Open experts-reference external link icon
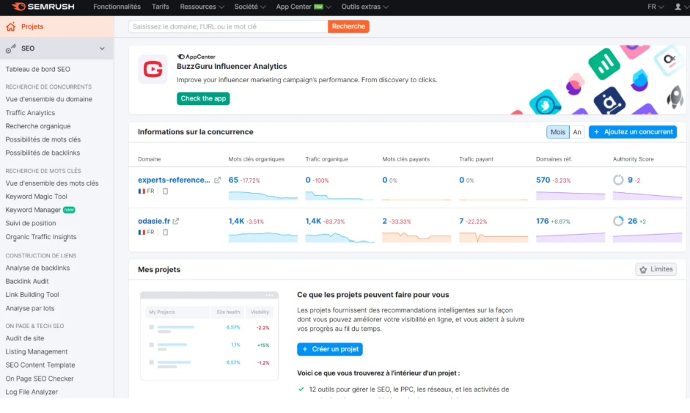The height and width of the screenshot is (413, 690). tap(217, 180)
